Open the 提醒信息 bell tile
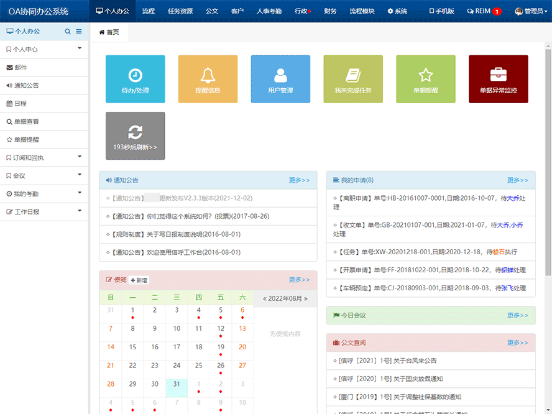 tap(208, 79)
